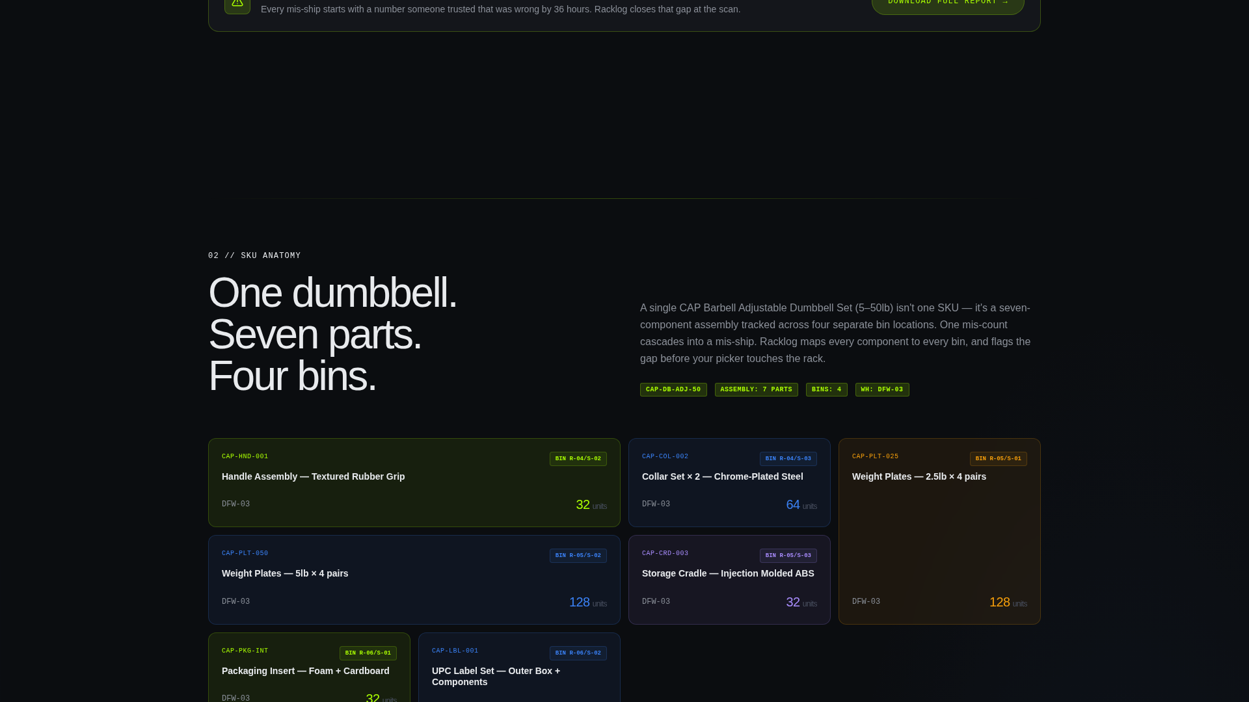
Task: Click the WH: DFW-03 tag
Action: tap(882, 389)
